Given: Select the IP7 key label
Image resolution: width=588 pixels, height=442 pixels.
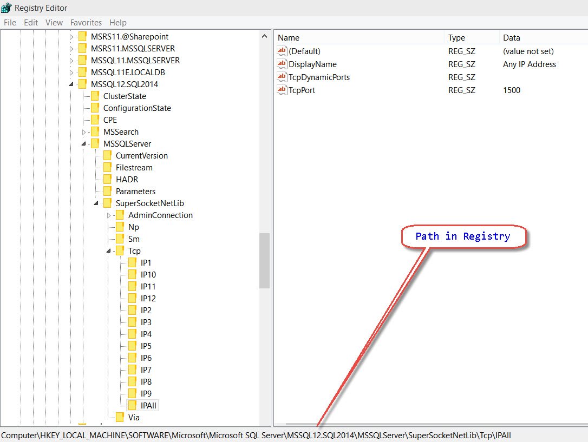Looking at the screenshot, I should tap(146, 370).
